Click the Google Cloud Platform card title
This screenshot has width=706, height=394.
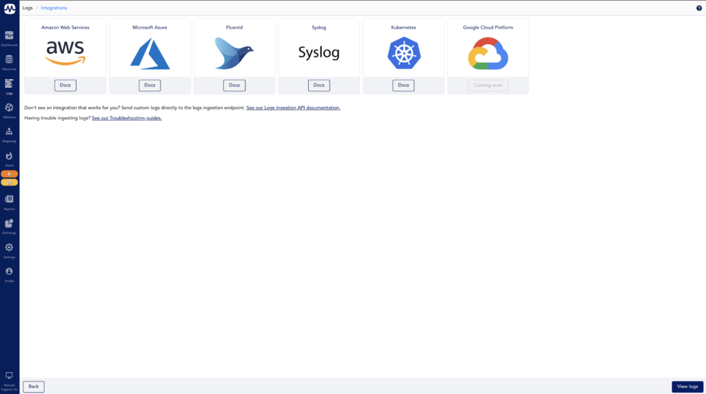[x=488, y=28]
